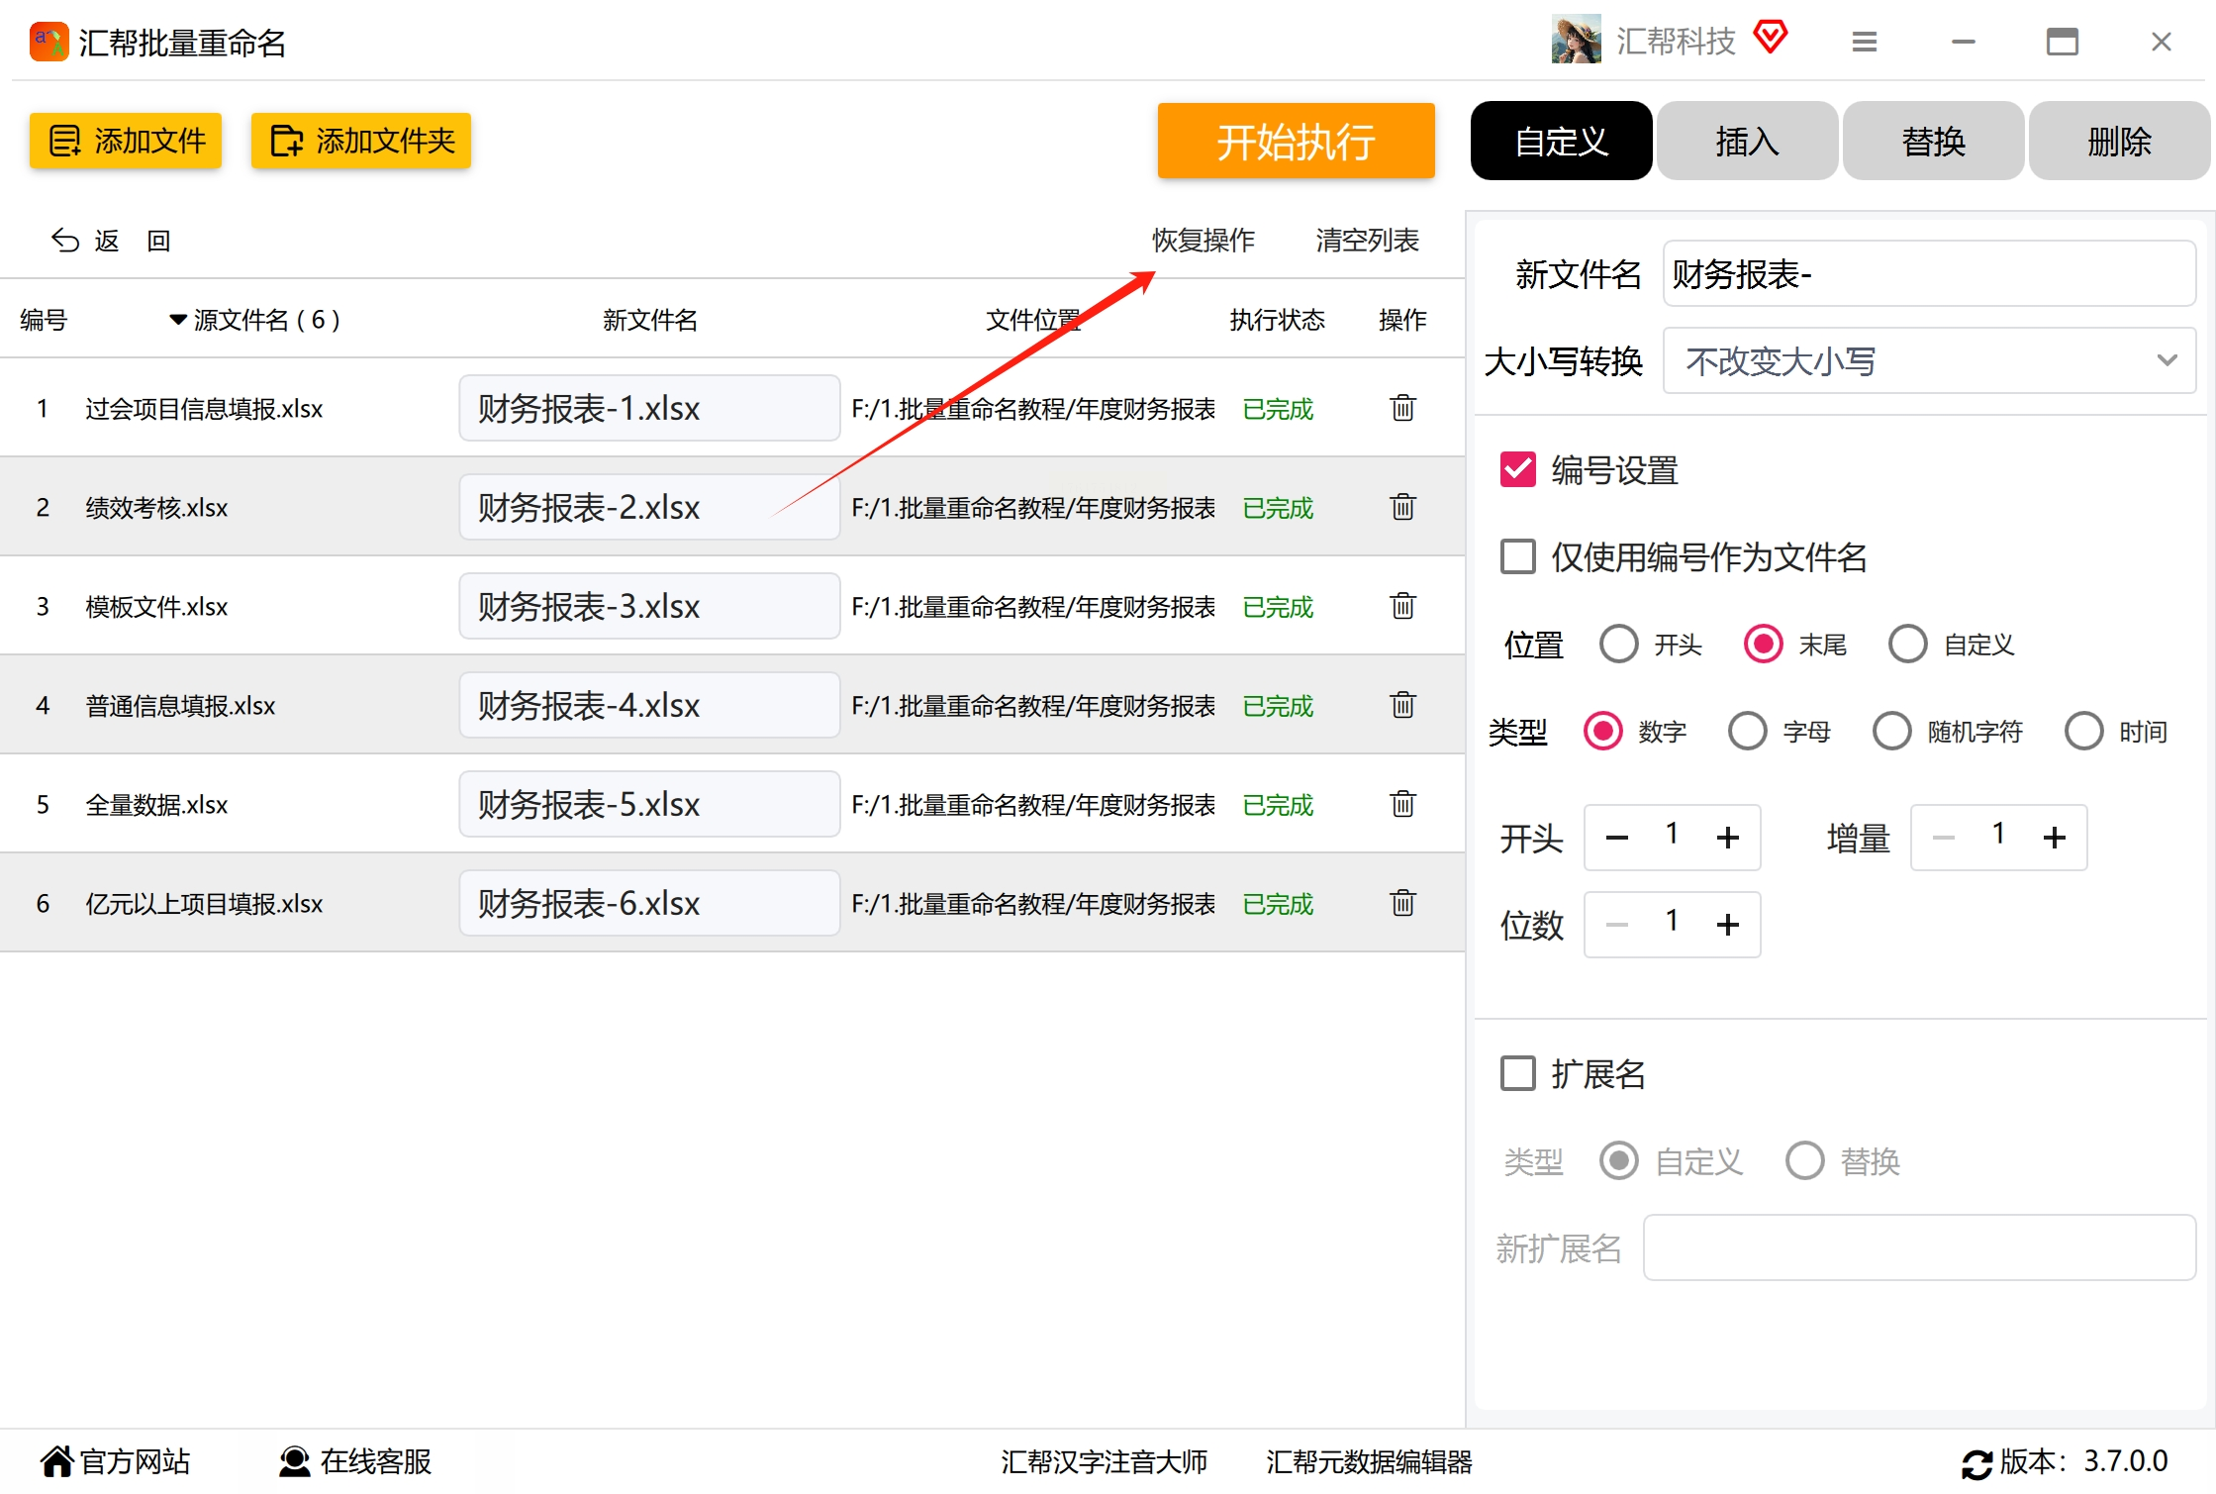Increase 位数 with the plus button
2216x1494 pixels.
1727,925
